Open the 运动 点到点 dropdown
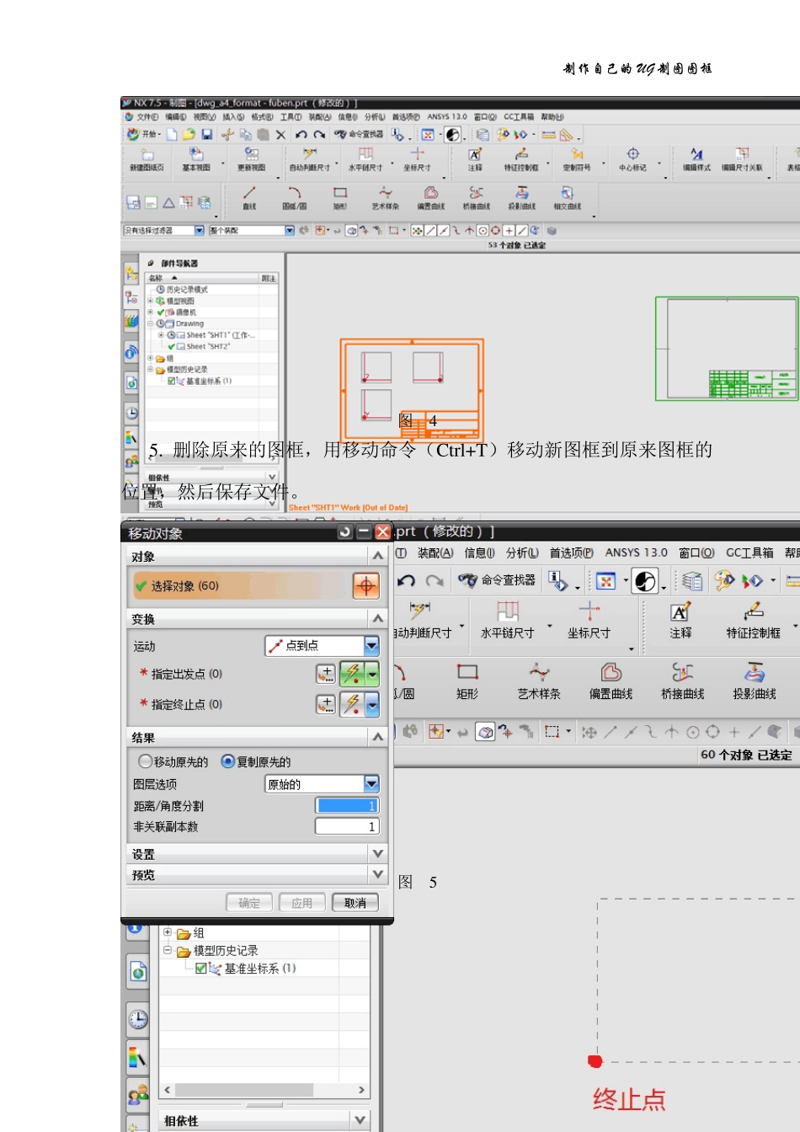800x1132 pixels. (x=371, y=645)
